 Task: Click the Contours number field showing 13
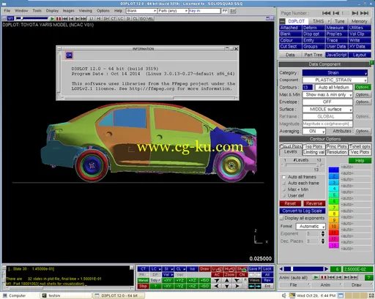[308, 87]
